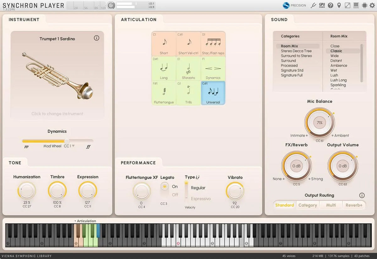Choose the Fluttertongue articulation
The width and height of the screenshot is (377, 259).
coord(164,93)
